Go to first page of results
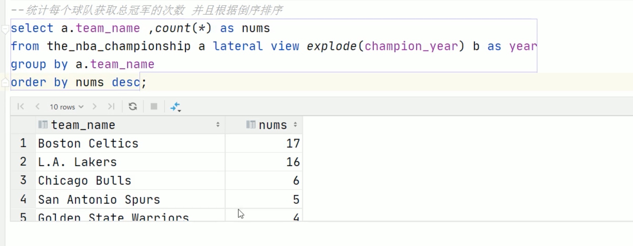The image size is (633, 246). click(21, 107)
